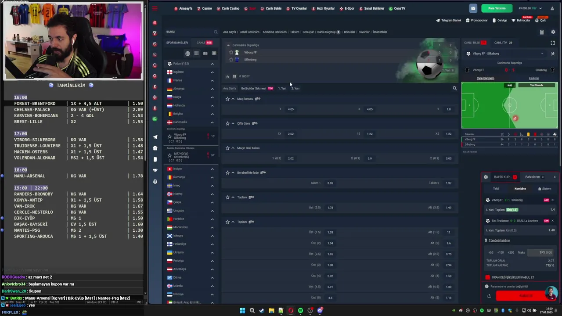
Task: Open File Explorer from the taskbar
Action: click(271, 311)
